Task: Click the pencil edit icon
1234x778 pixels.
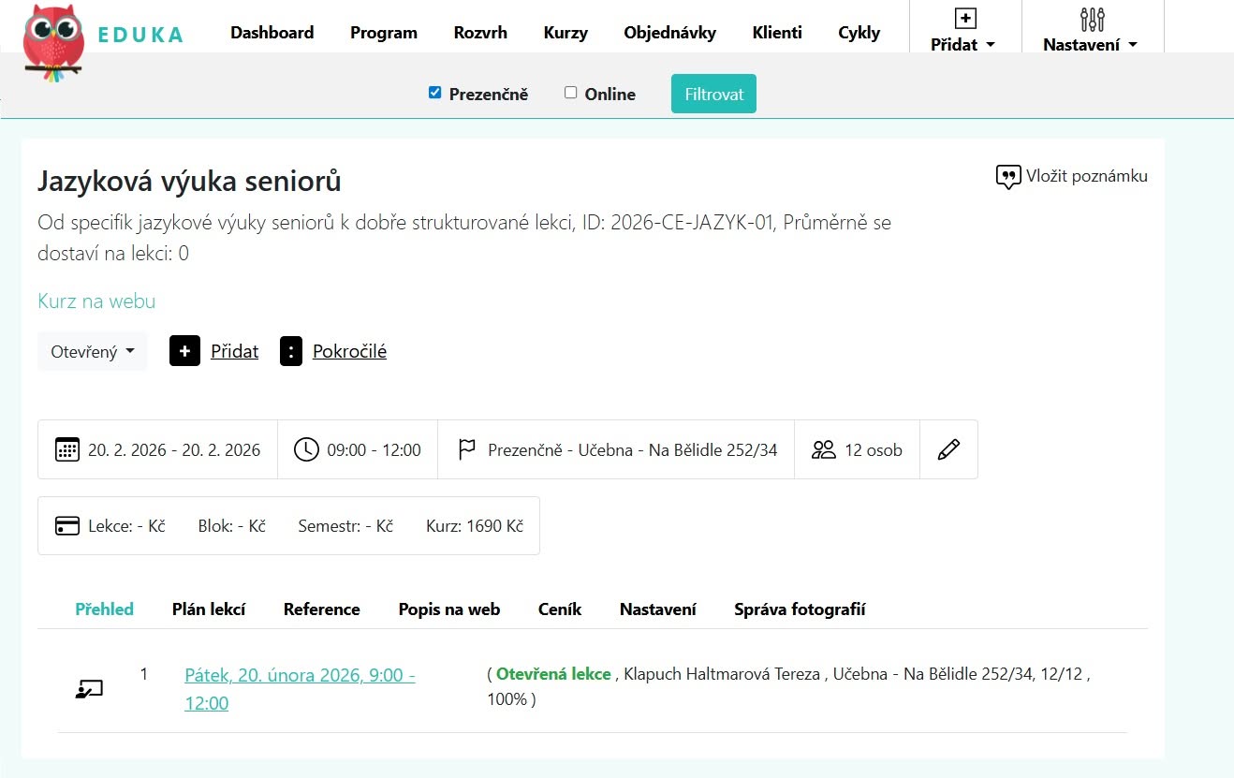Action: pos(948,449)
